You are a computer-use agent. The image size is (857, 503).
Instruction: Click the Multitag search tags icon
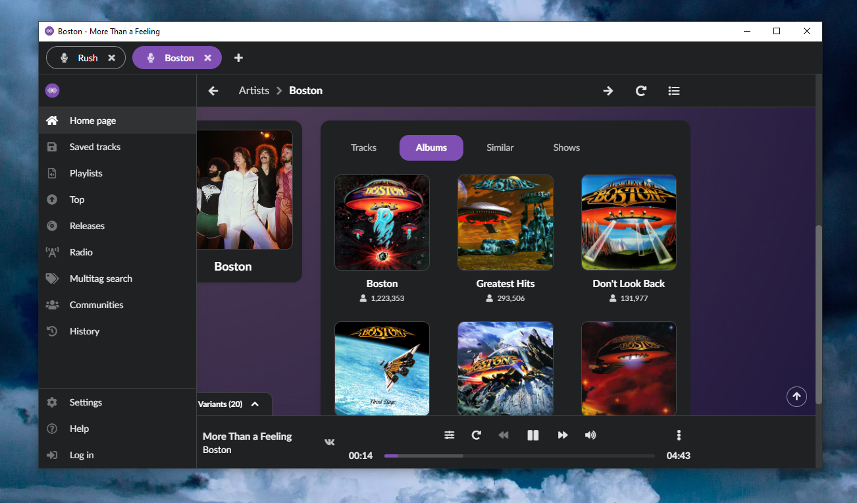coord(52,278)
